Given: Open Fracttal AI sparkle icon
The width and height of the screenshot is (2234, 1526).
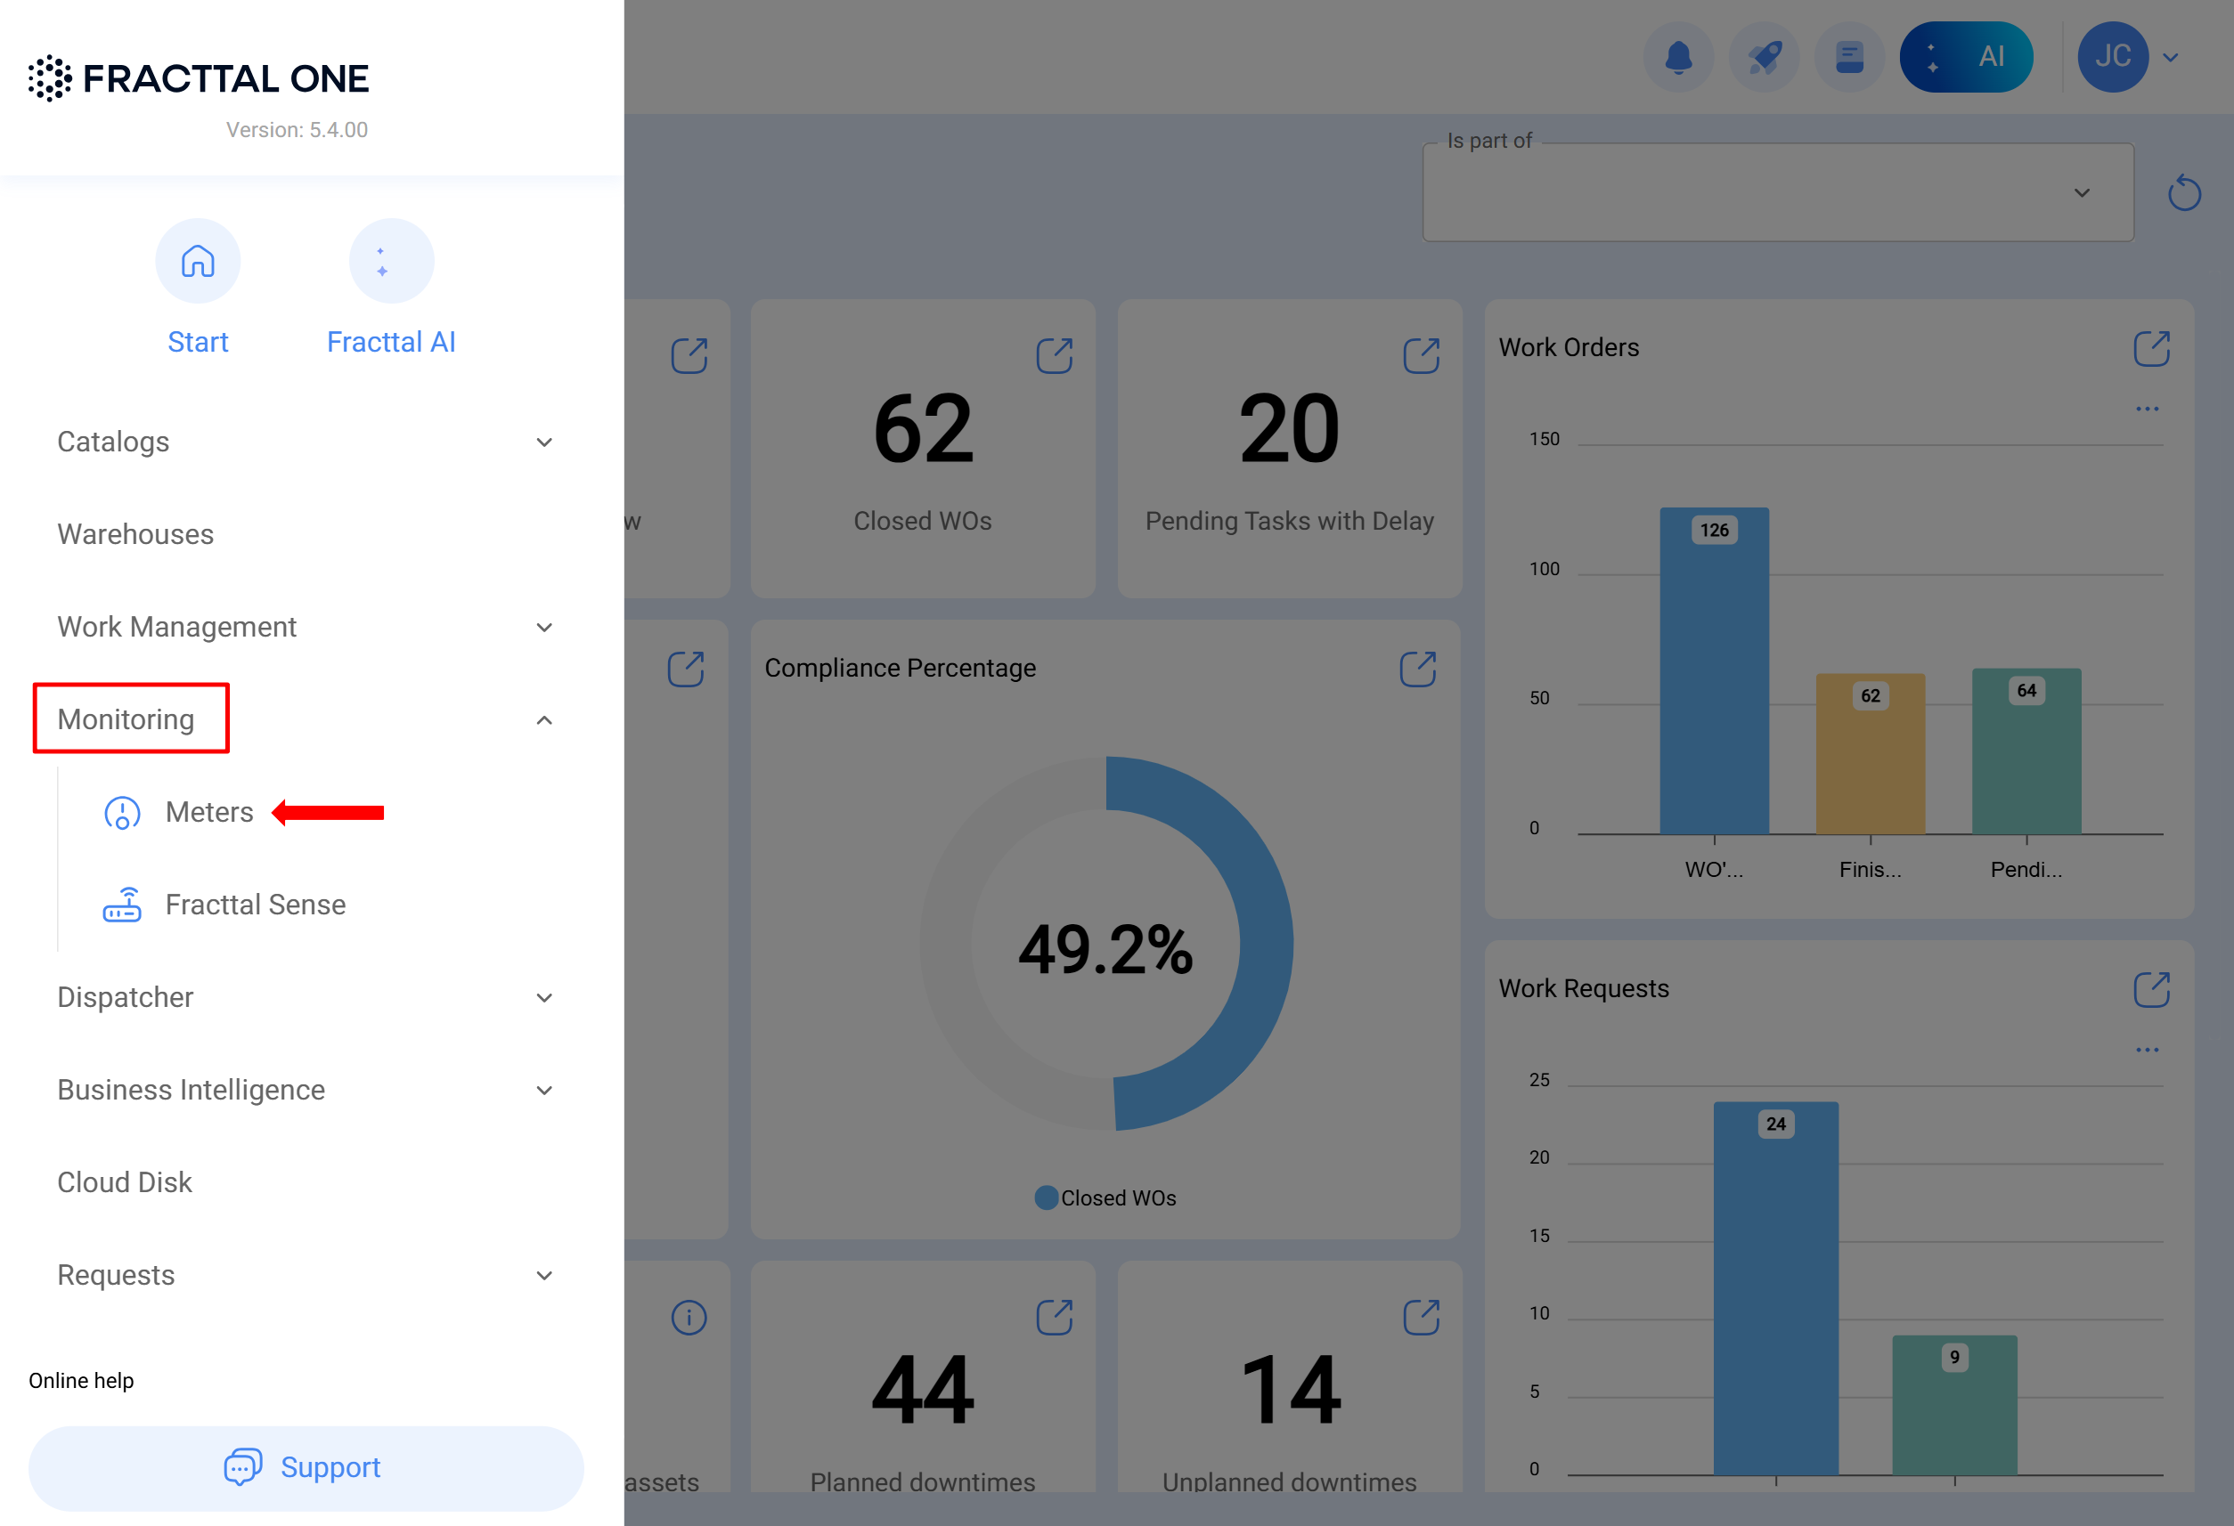Looking at the screenshot, I should click(390, 262).
